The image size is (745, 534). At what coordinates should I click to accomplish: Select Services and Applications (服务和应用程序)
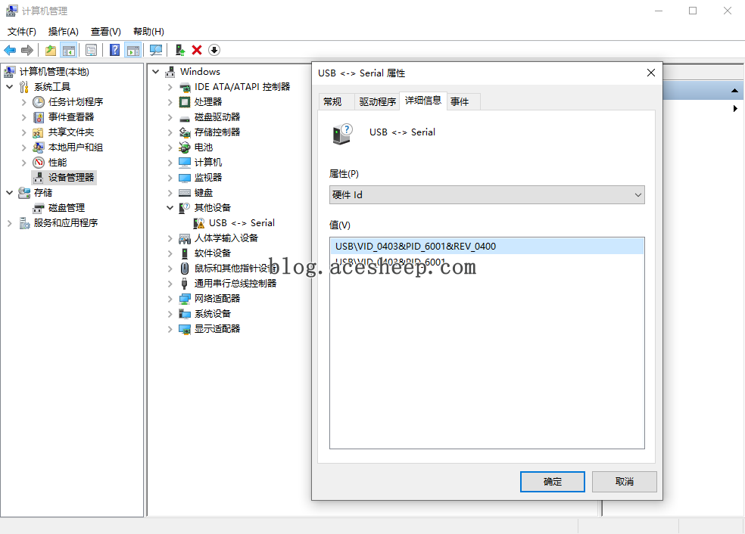point(66,223)
